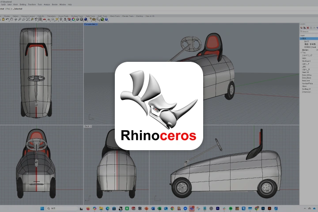
Task: Open the Back viewport title dropdown arrow
Action: coord(91,126)
